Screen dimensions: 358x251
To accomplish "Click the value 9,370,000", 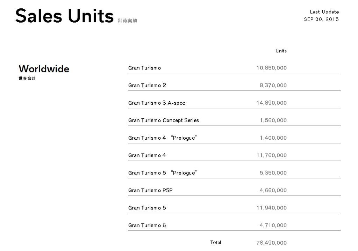I will [x=273, y=86].
